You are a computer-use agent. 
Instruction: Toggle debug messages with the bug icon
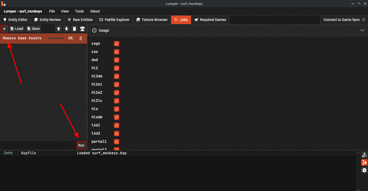(x=364, y=170)
